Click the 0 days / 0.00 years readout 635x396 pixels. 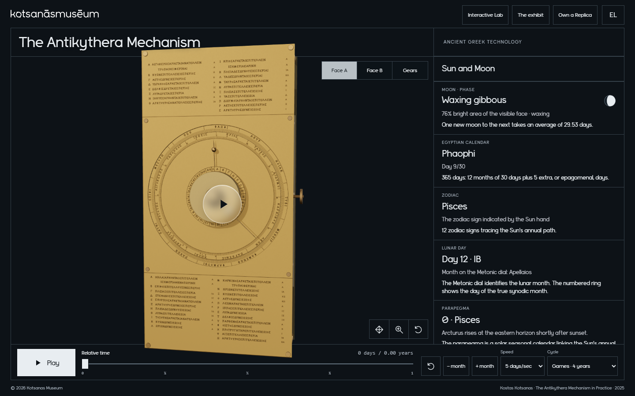385,353
